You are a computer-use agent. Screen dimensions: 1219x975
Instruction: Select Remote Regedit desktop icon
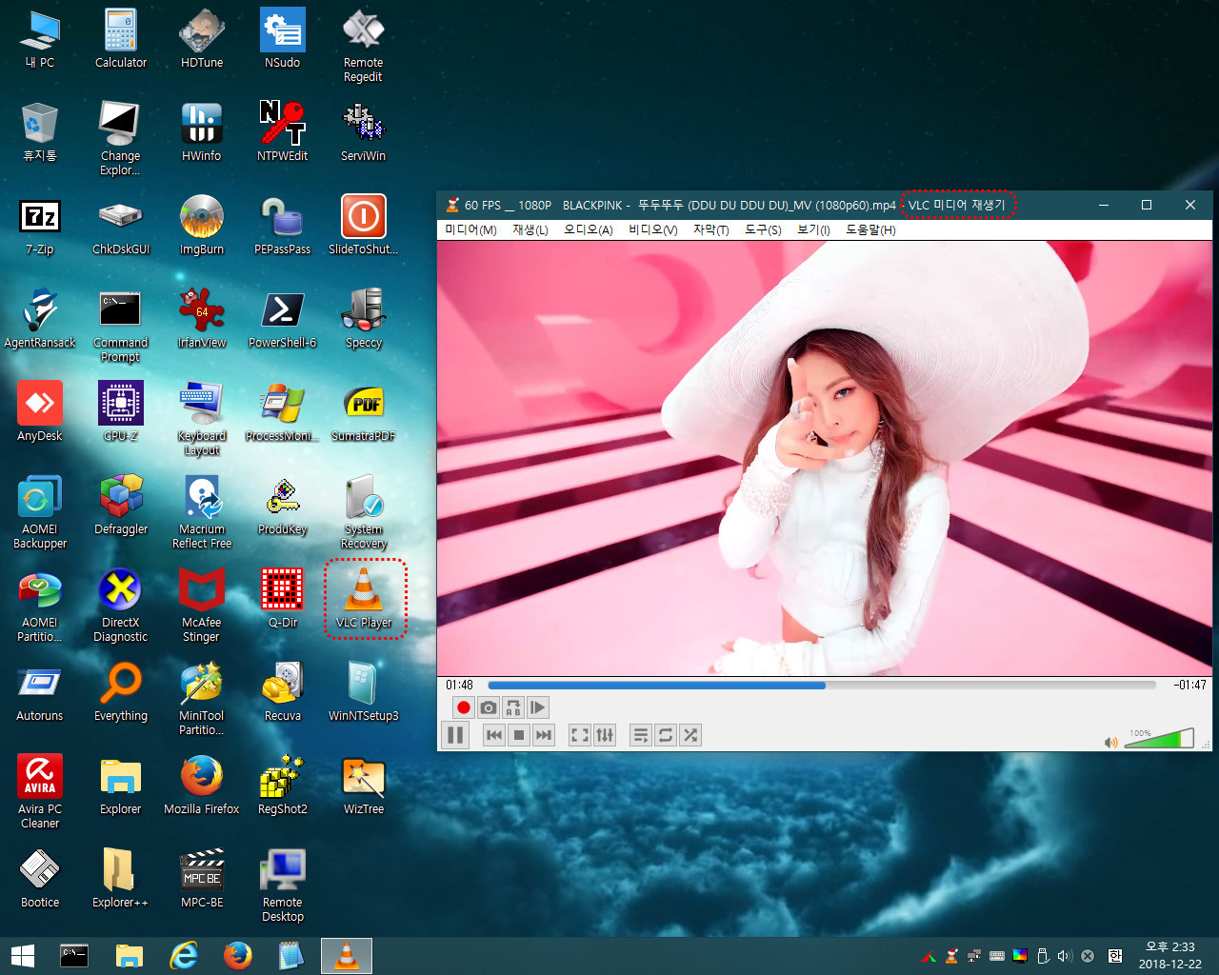(363, 45)
